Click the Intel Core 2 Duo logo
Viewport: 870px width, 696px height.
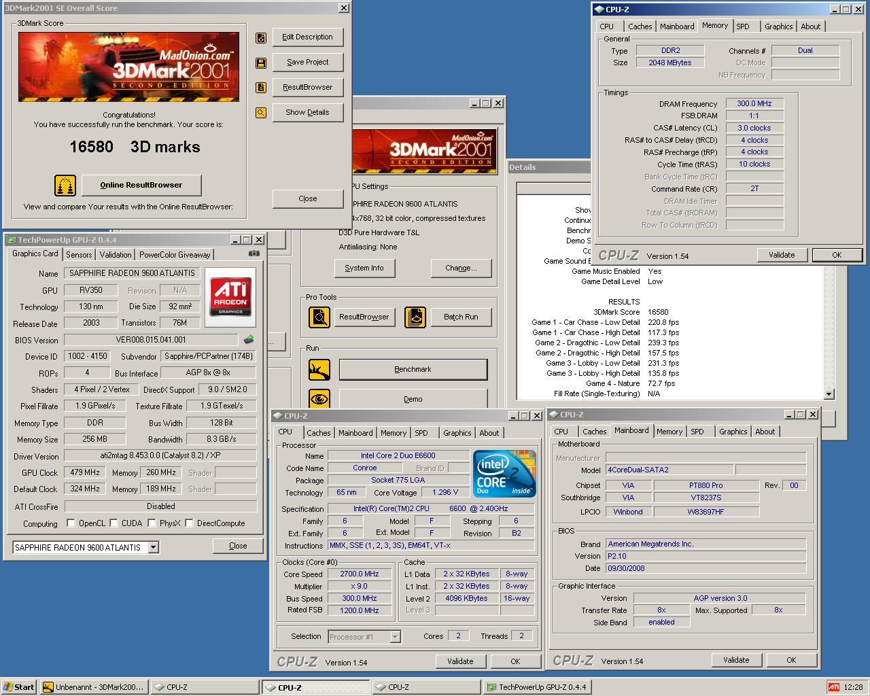coord(504,473)
